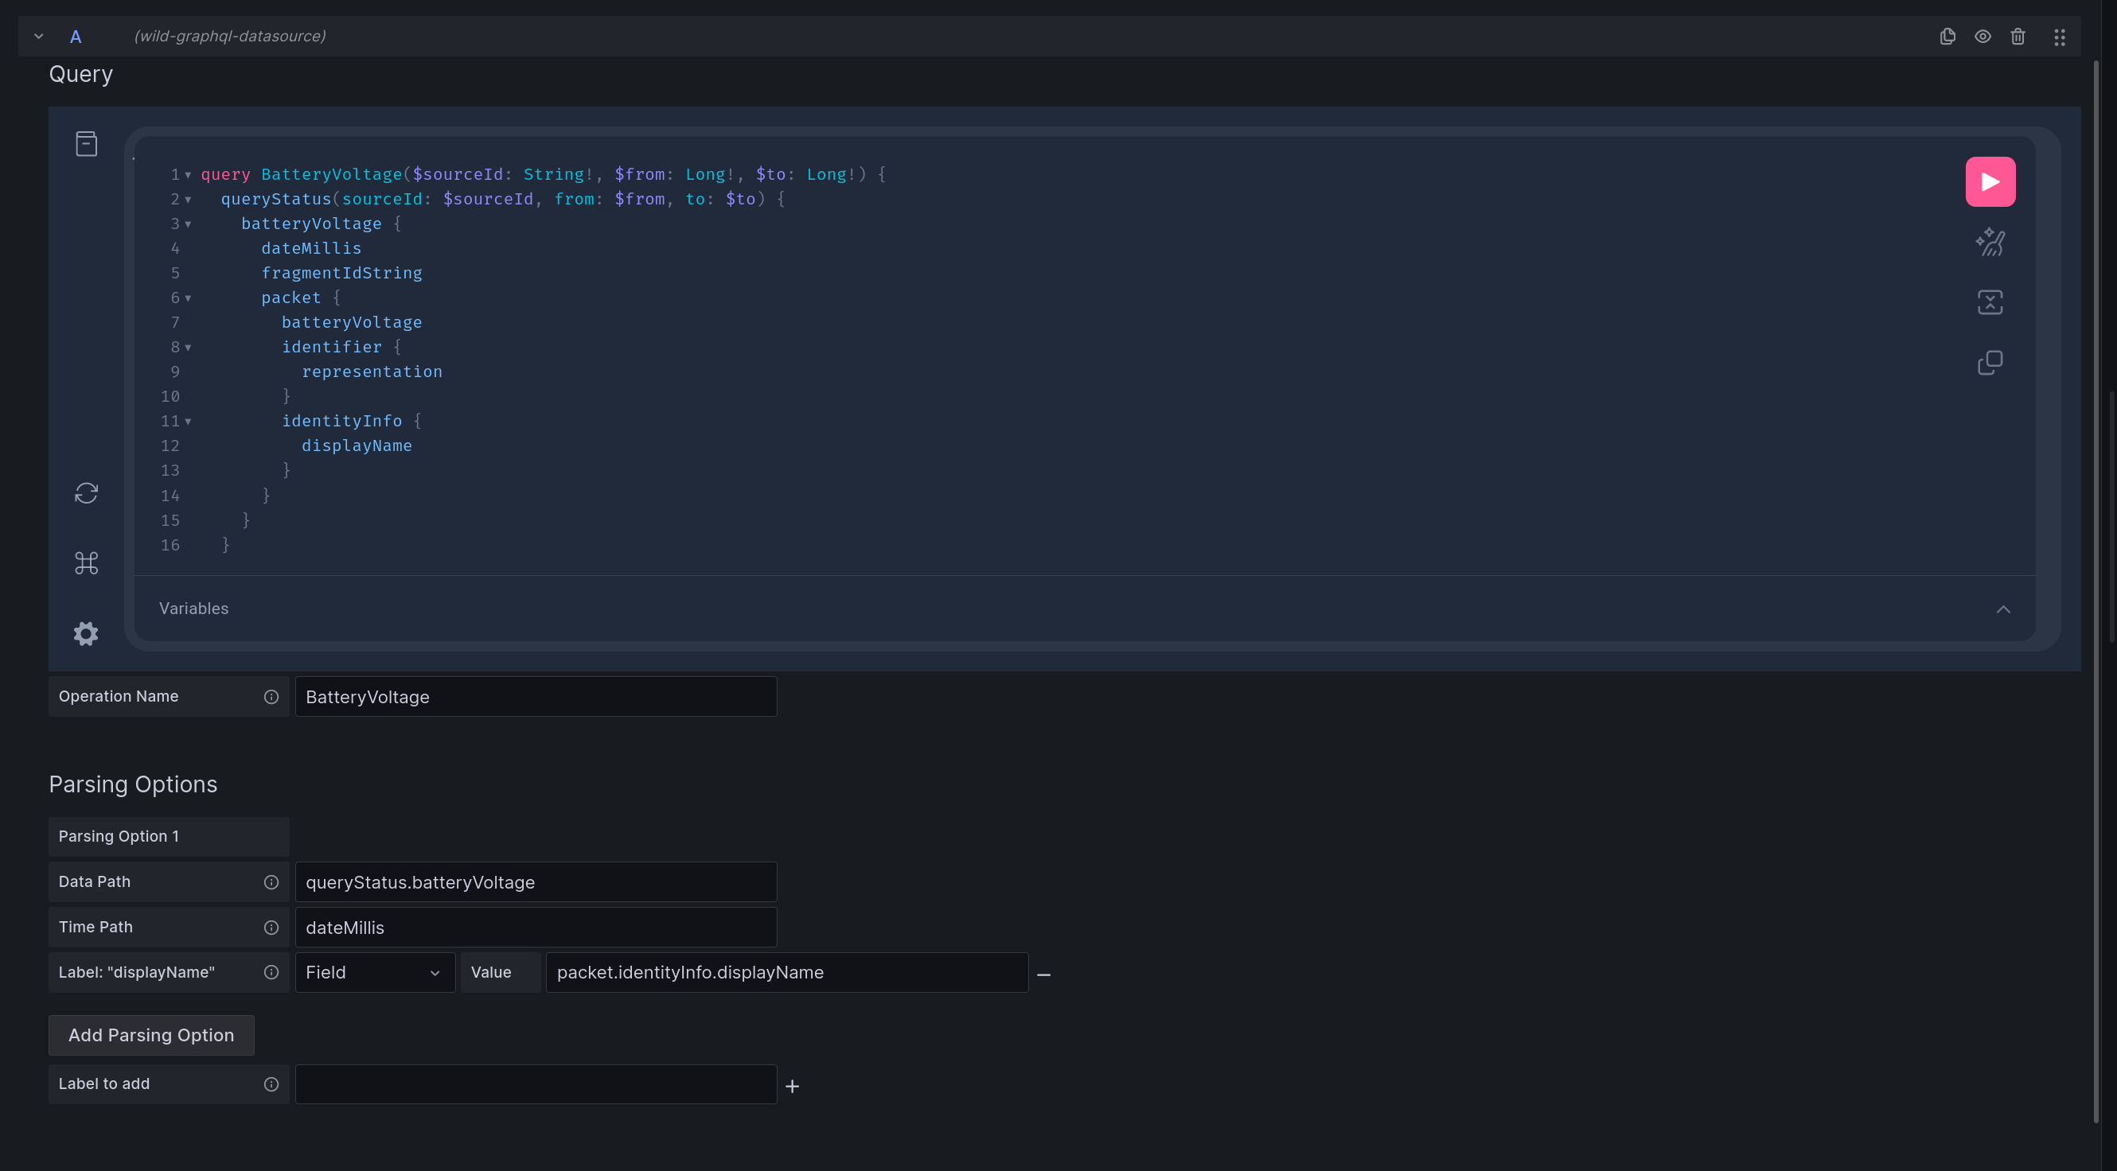Merge fragments into the query document
Image resolution: width=2117 pixels, height=1171 pixels.
[x=1990, y=302]
